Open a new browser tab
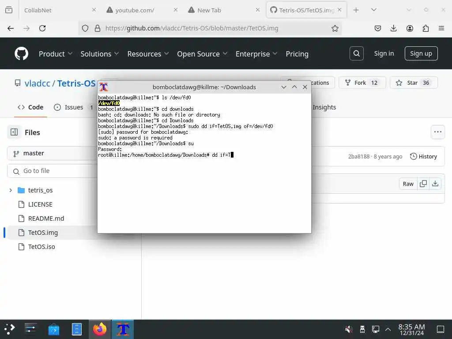 tap(356, 10)
